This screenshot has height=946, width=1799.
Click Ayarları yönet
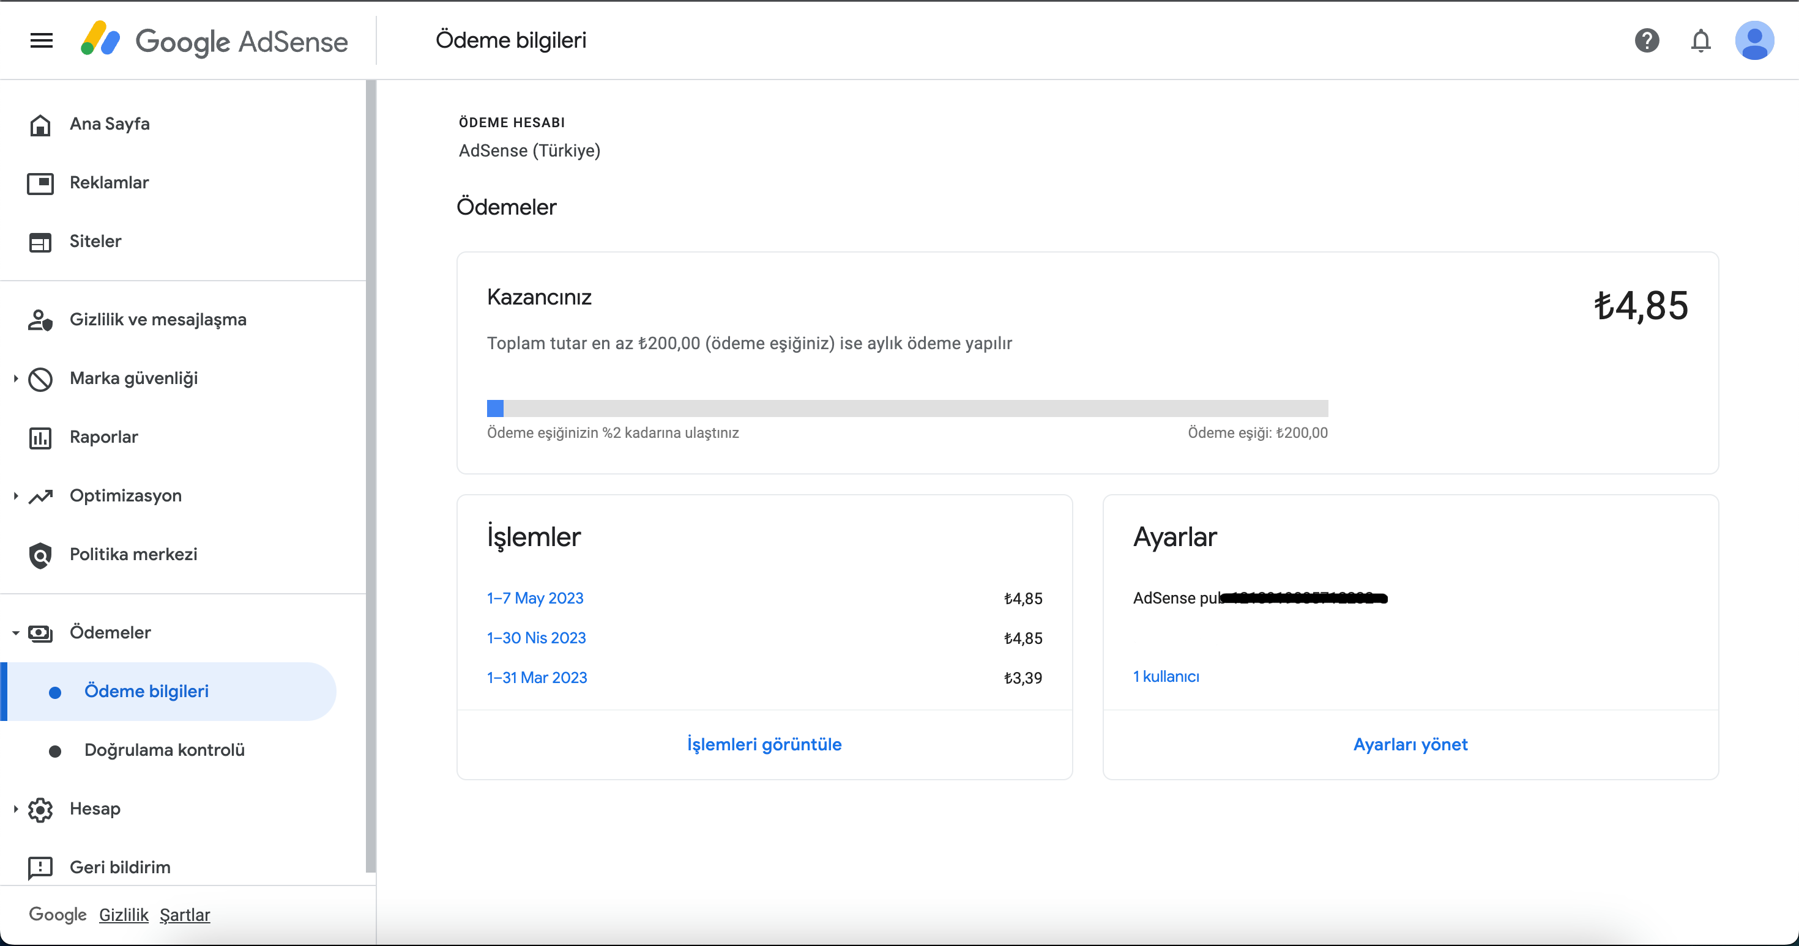point(1410,744)
